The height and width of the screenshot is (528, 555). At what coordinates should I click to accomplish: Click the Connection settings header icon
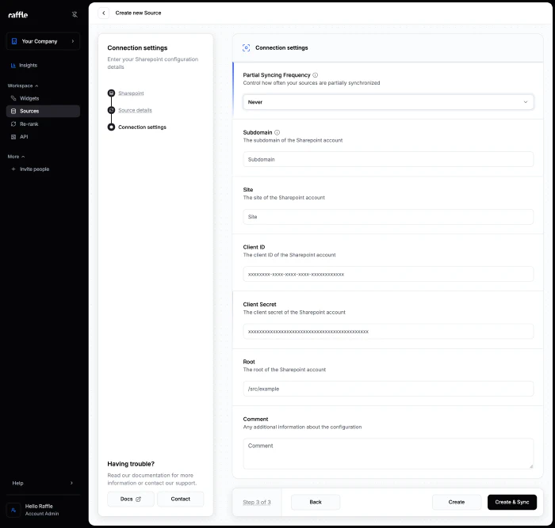click(246, 47)
